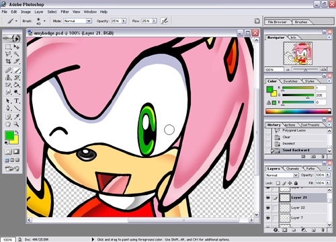336x242 pixels.
Task: Open the Layer menu
Action: coord(39,11)
